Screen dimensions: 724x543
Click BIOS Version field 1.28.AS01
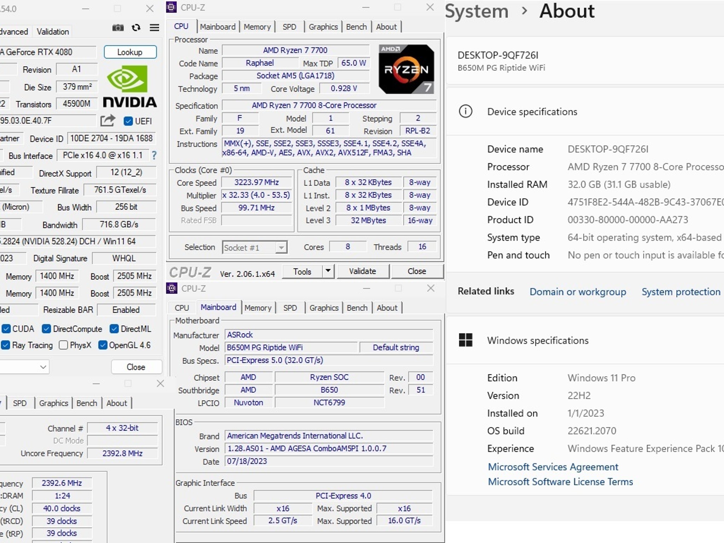point(329,449)
